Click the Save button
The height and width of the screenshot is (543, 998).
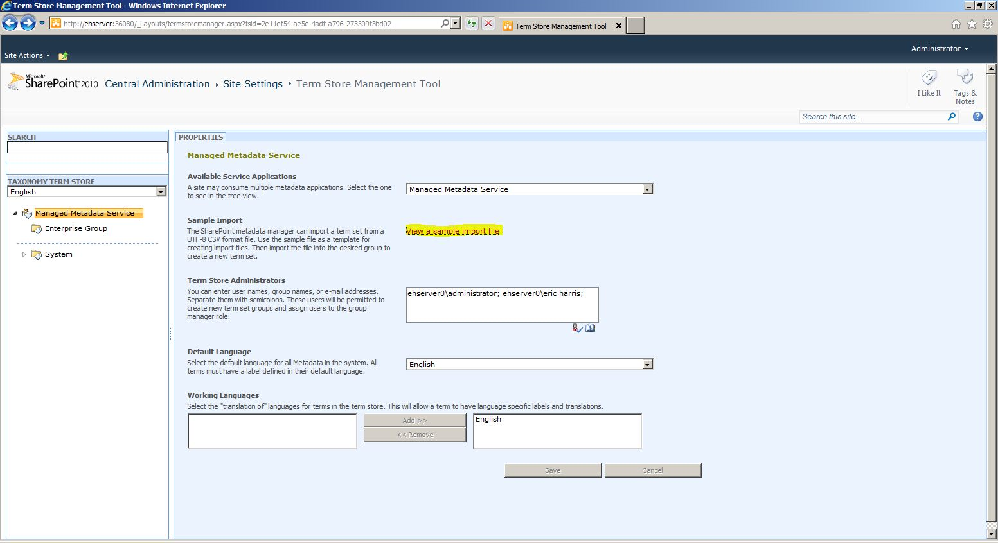coord(553,470)
